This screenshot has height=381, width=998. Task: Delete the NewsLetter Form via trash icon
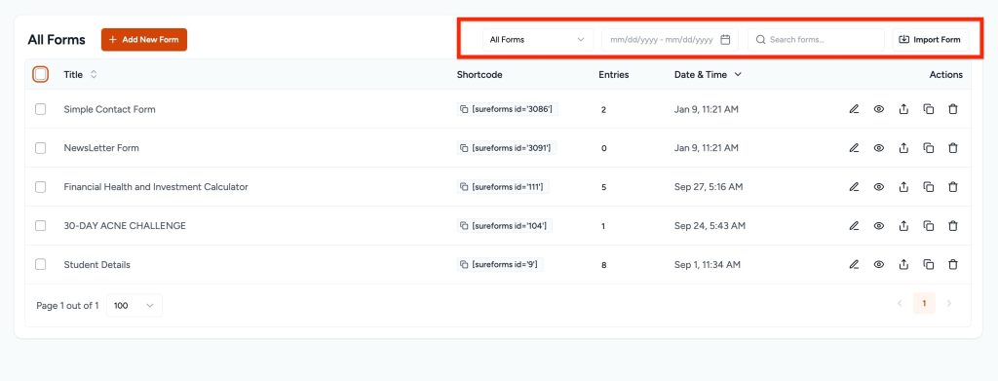(x=953, y=148)
